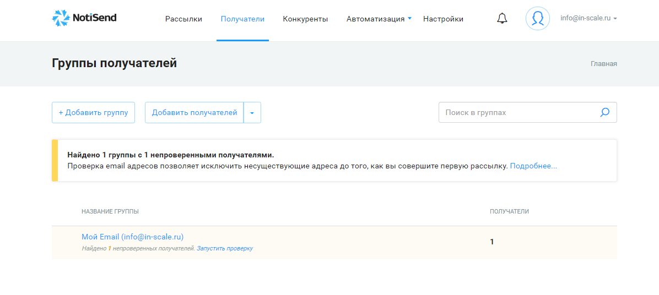This screenshot has height=295, width=659.
Task: Expand the arrow next to Добавить получателей
Action: click(x=252, y=112)
